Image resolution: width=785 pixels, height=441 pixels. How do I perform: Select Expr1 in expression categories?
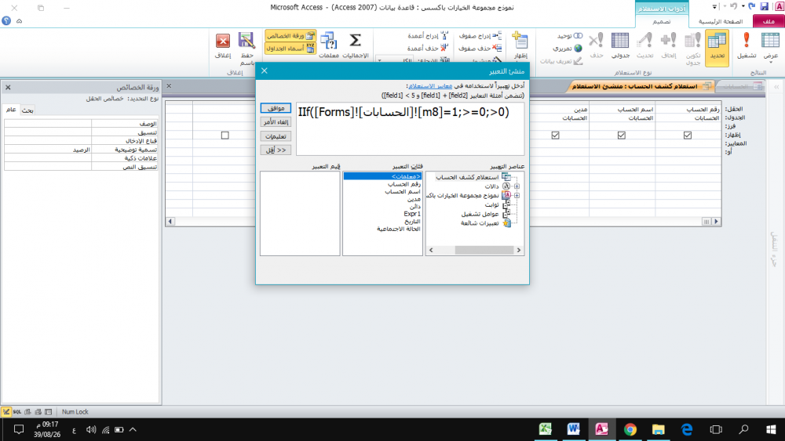click(412, 214)
